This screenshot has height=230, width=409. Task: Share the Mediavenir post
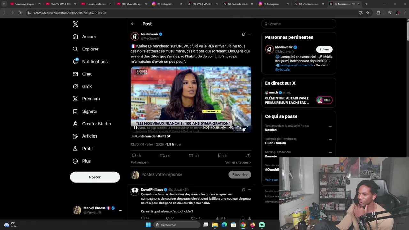tap(248, 156)
